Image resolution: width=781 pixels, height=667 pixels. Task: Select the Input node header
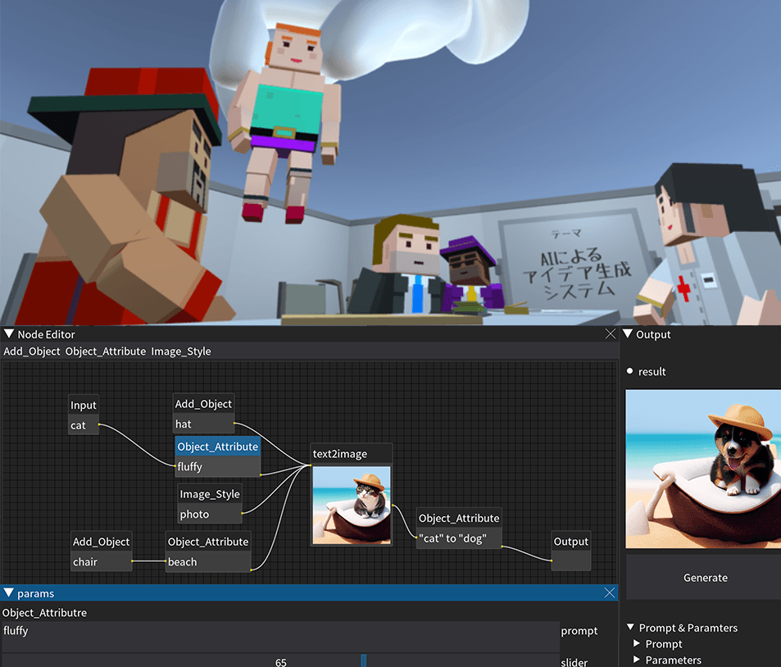pos(84,405)
